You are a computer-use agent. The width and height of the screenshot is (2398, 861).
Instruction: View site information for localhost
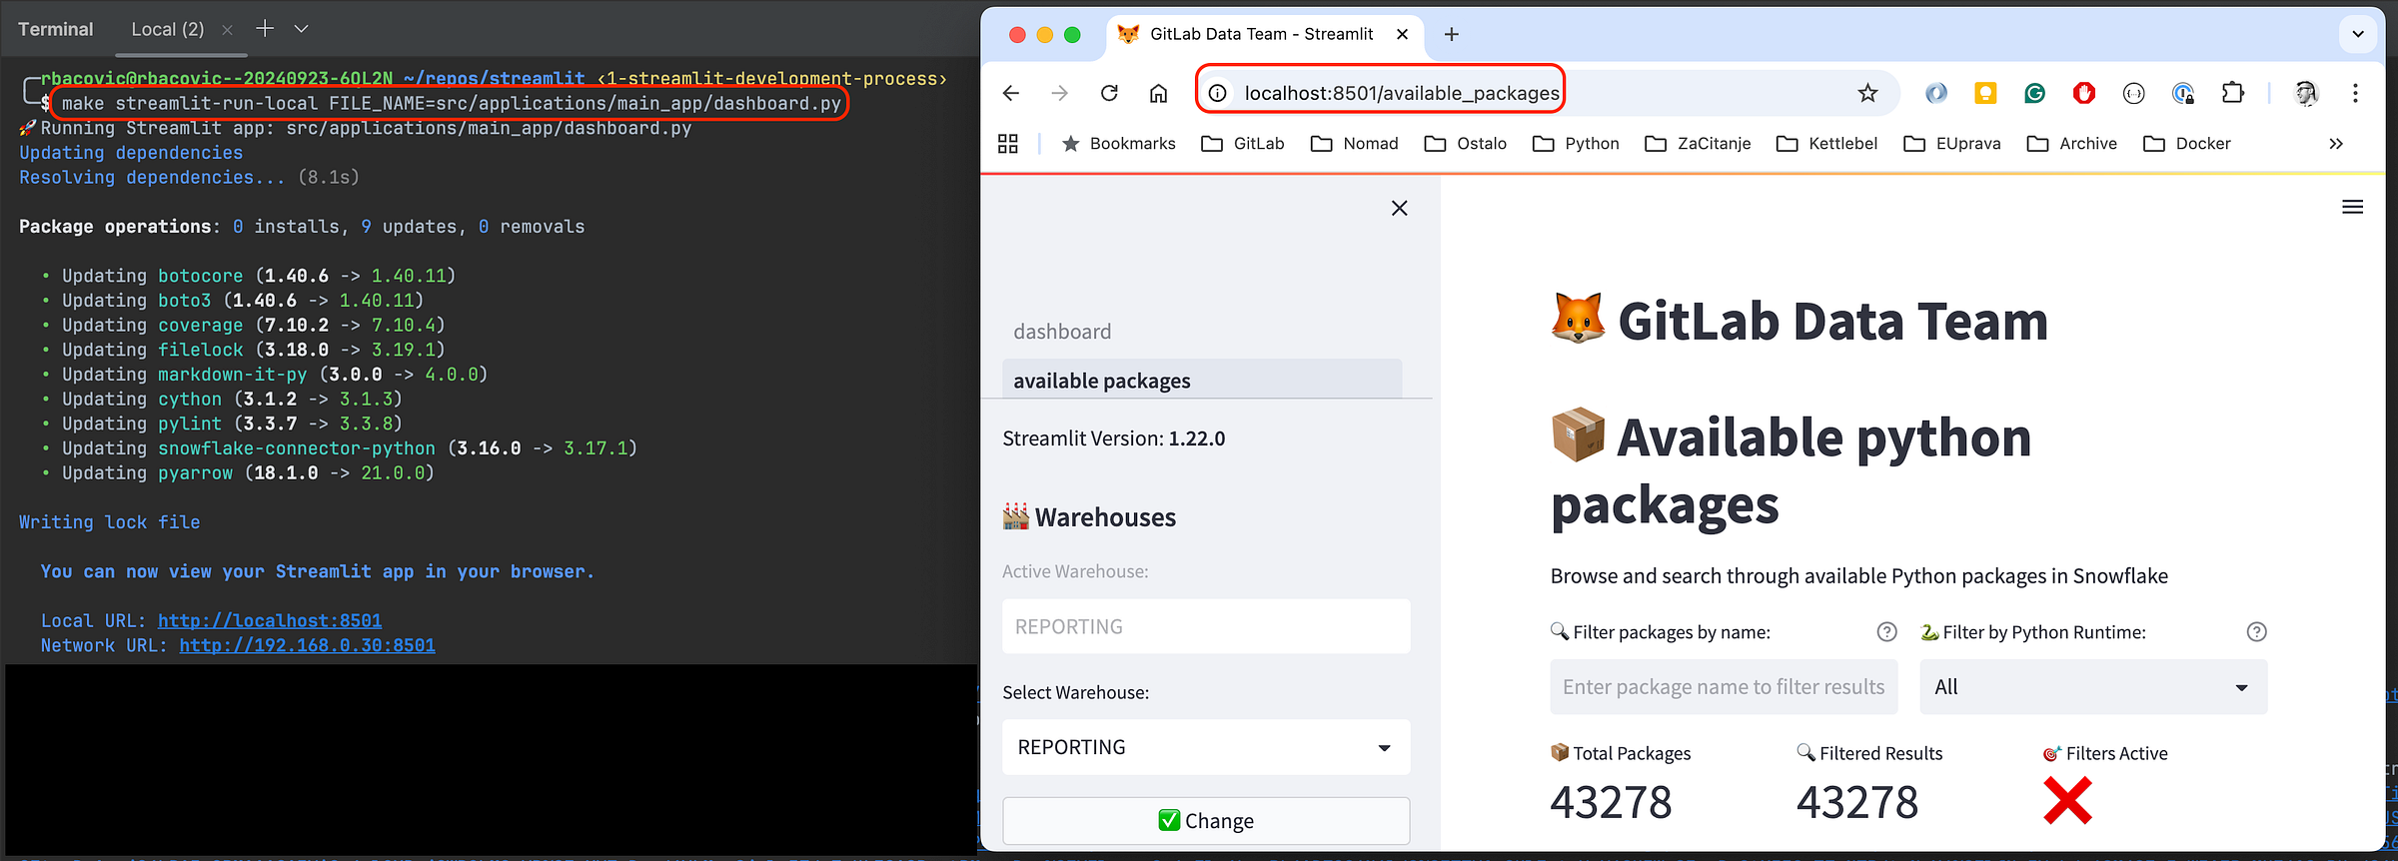pos(1217,93)
